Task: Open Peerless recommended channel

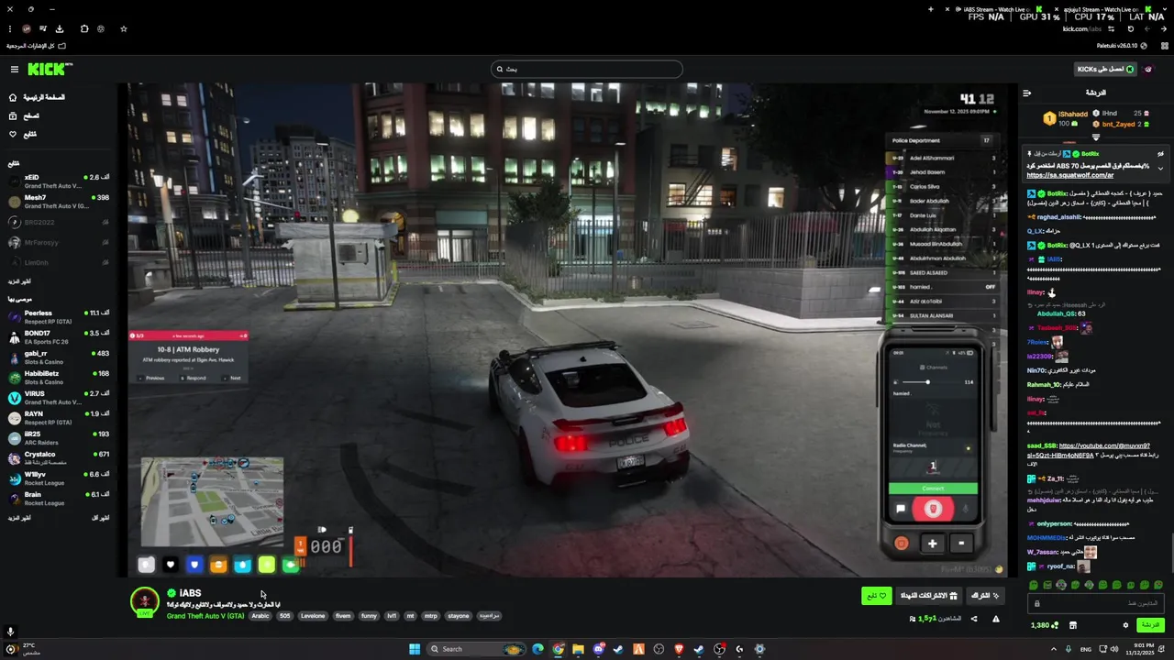Action: pyautogui.click(x=59, y=316)
